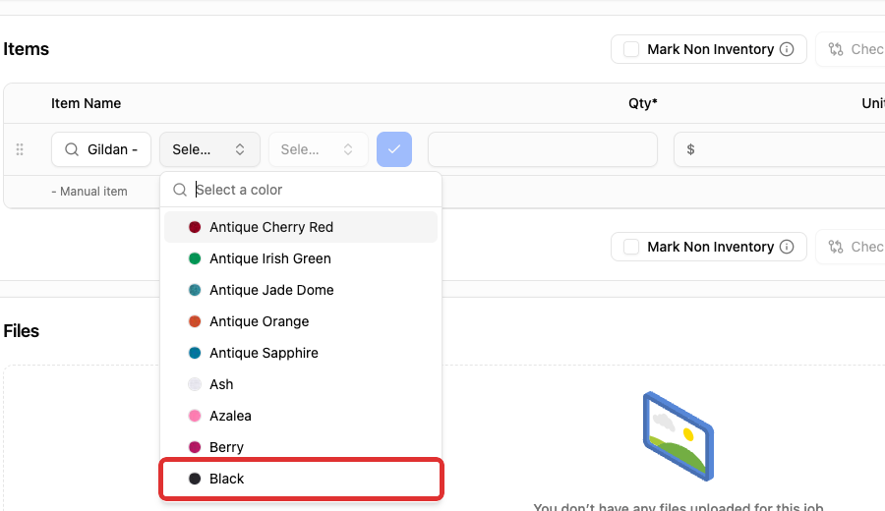The image size is (885, 511).
Task: Choose Antique Irish Green from the color list
Action: (x=301, y=258)
